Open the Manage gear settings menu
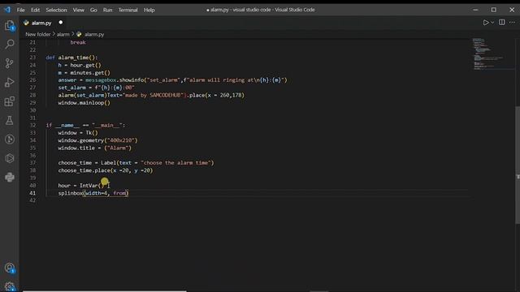 click(10, 286)
